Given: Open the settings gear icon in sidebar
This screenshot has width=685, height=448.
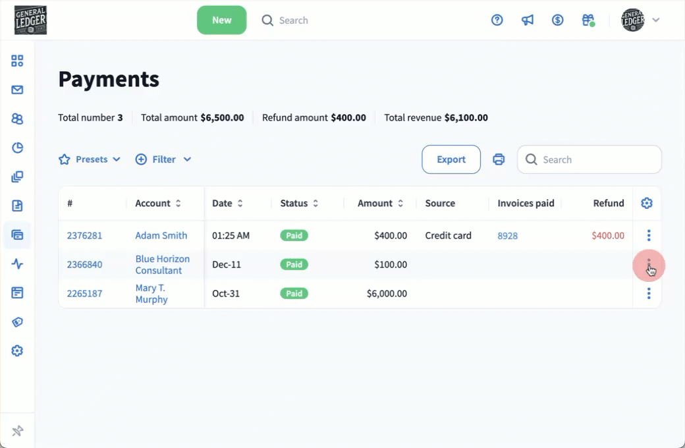Looking at the screenshot, I should click(17, 351).
